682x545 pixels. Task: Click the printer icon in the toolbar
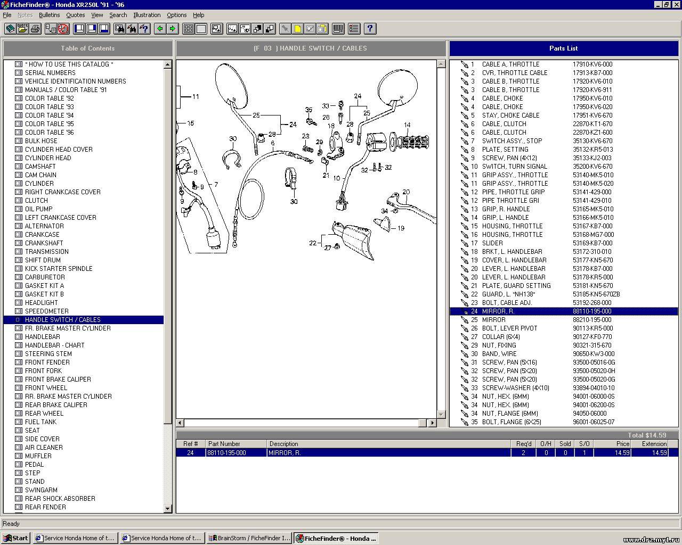coord(35,29)
